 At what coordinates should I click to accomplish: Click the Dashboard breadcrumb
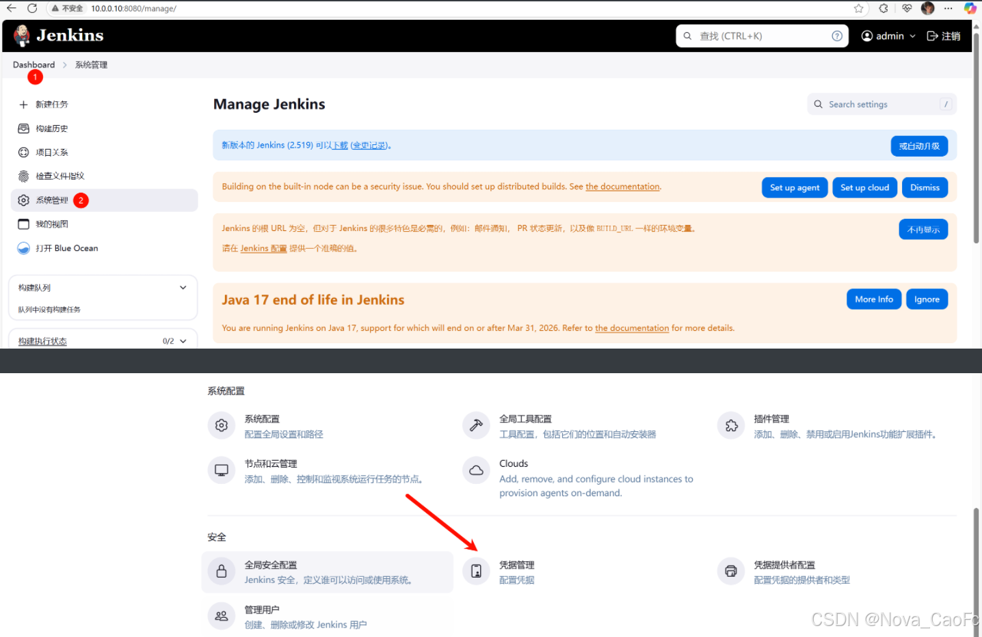click(x=34, y=65)
